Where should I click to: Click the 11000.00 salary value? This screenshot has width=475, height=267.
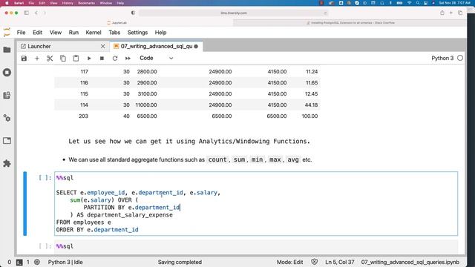(x=146, y=105)
